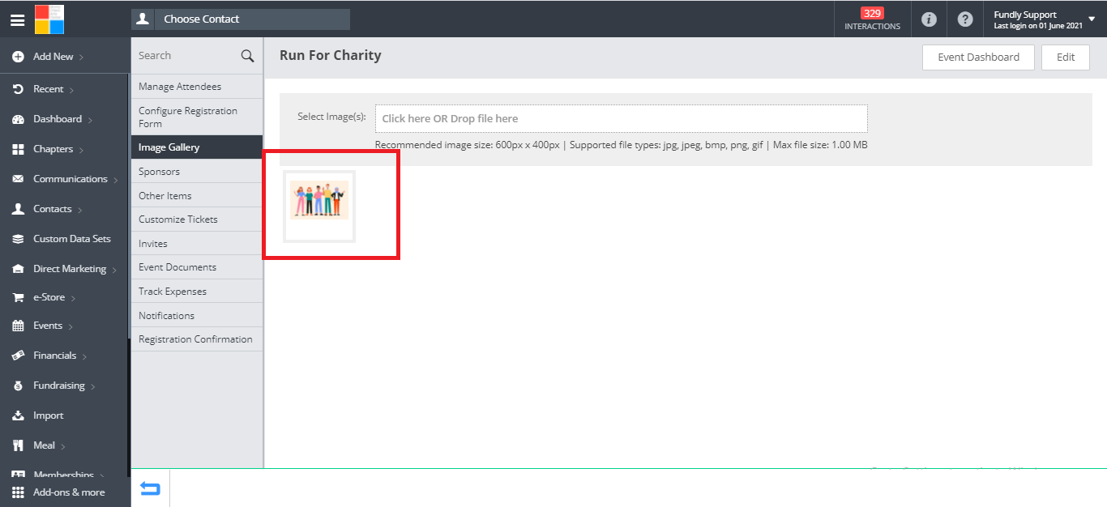
Task: Select the Image Gallery menu item
Action: click(x=197, y=147)
